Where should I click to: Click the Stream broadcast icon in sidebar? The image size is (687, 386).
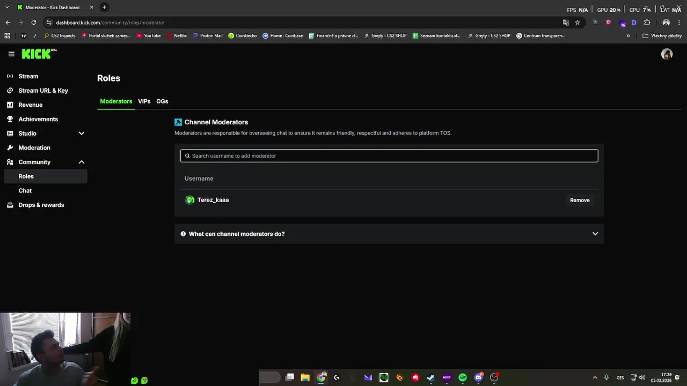pos(10,76)
